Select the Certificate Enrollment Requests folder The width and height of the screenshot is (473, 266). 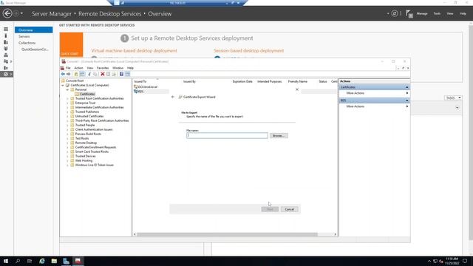click(x=95, y=147)
